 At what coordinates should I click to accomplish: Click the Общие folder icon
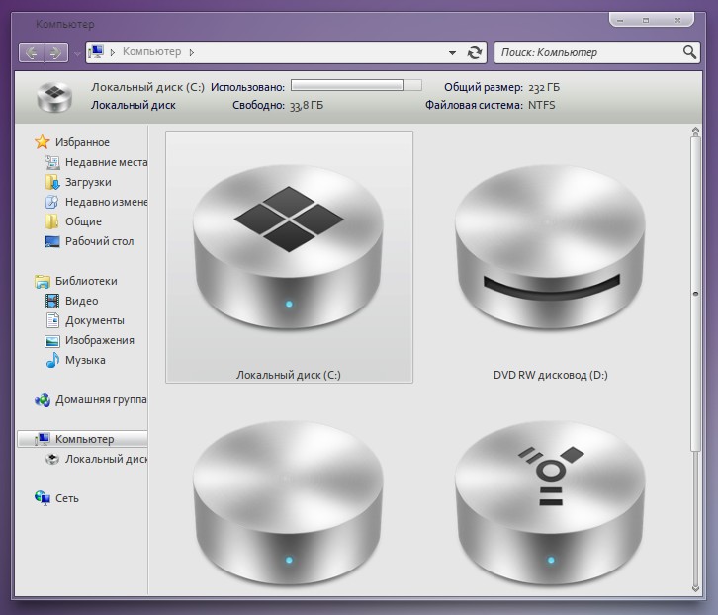coord(51,221)
